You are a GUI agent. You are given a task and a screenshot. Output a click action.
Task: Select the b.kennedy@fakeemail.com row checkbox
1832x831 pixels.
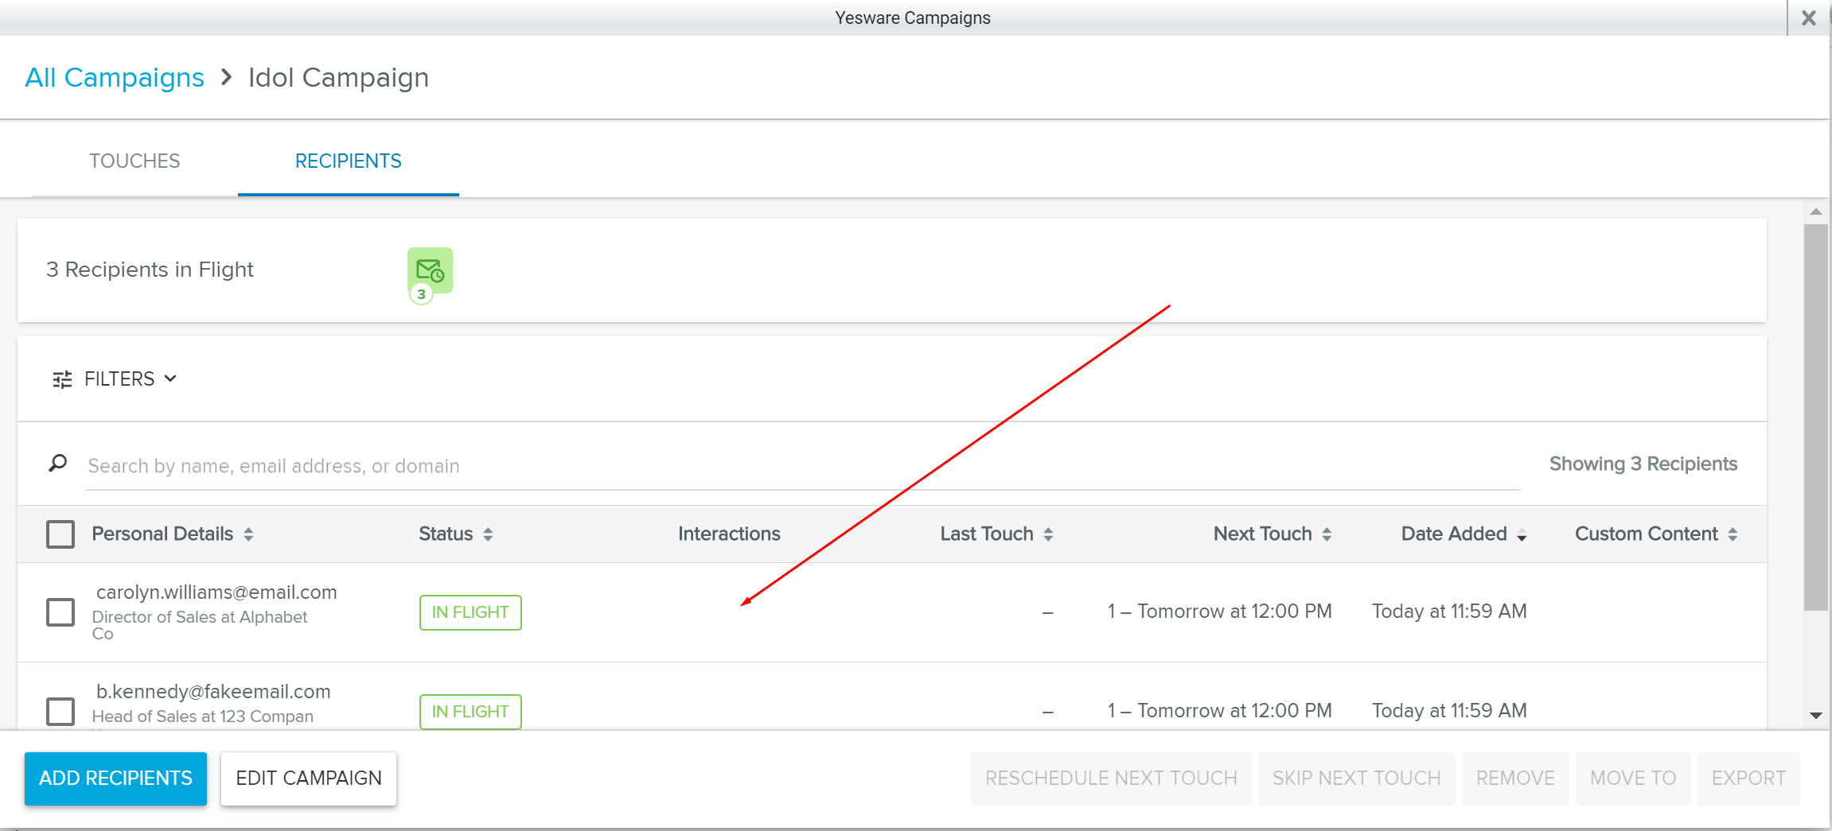point(60,711)
